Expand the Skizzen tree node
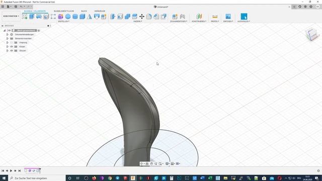Screen dimensions: 322x181 tap(7, 50)
